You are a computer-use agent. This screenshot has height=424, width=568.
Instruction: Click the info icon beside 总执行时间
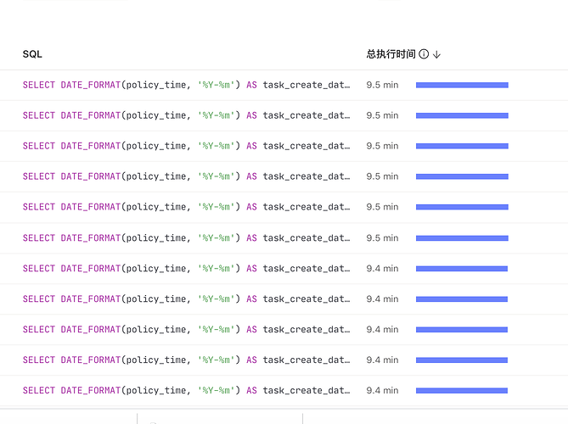point(424,54)
